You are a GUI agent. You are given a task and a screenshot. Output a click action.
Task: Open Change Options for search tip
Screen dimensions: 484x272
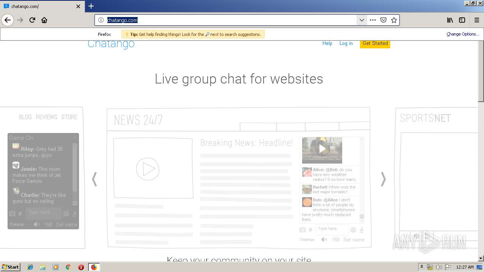[463, 34]
